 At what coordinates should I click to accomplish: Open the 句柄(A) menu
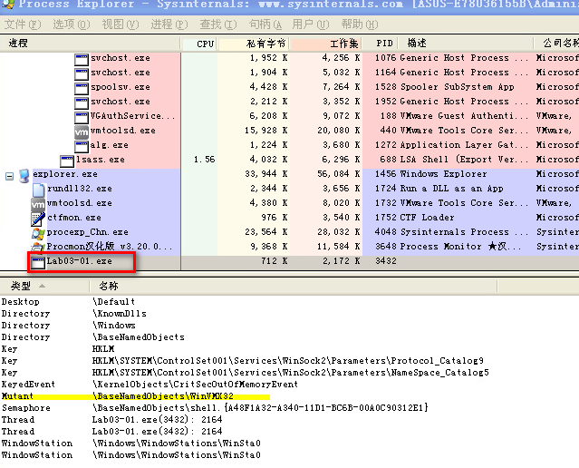[265, 24]
